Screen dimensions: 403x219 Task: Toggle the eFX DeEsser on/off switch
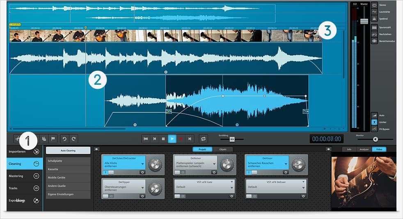(252, 196)
